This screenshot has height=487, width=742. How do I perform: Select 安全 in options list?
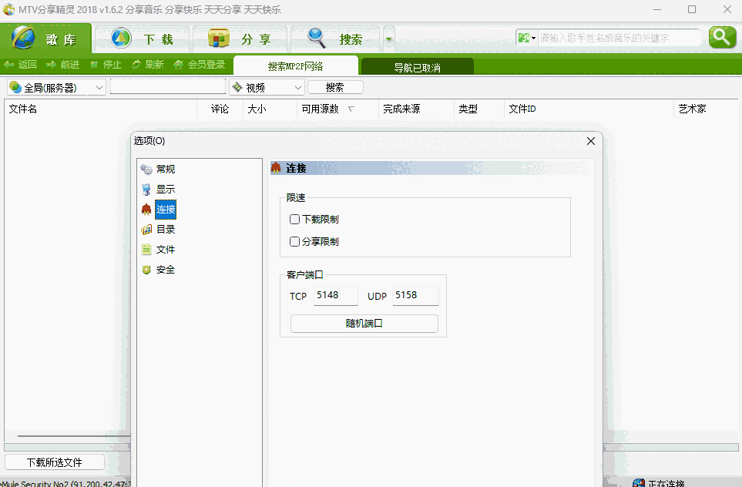tap(165, 270)
